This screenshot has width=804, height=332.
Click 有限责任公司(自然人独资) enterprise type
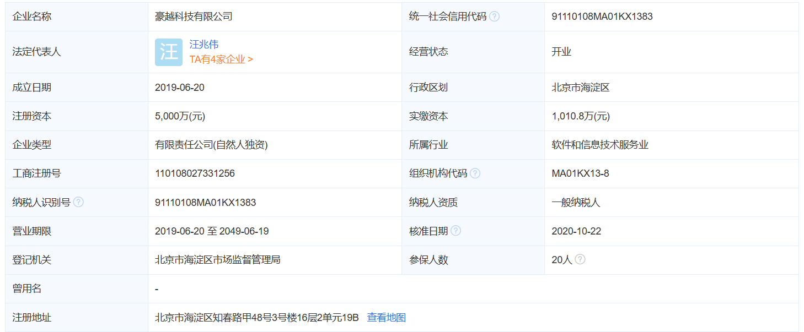pos(212,145)
